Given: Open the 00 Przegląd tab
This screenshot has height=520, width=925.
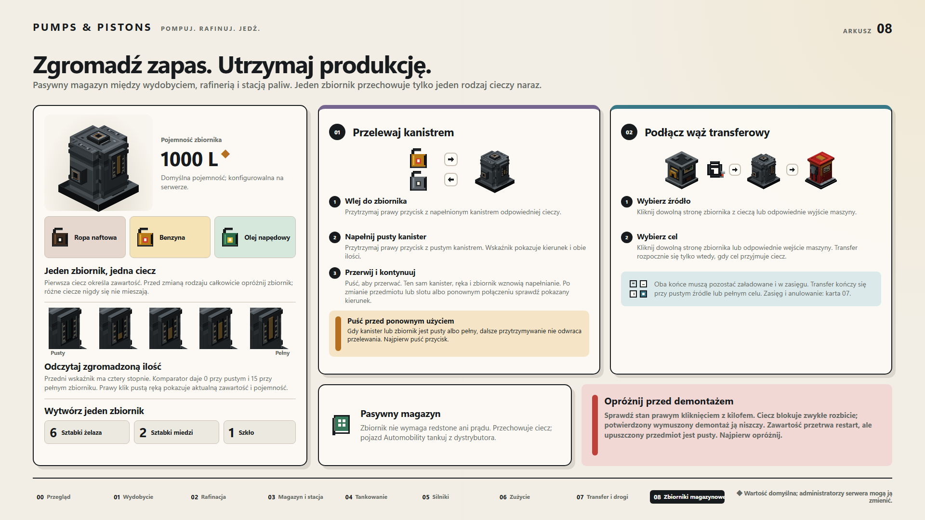Looking at the screenshot, I should (53, 497).
